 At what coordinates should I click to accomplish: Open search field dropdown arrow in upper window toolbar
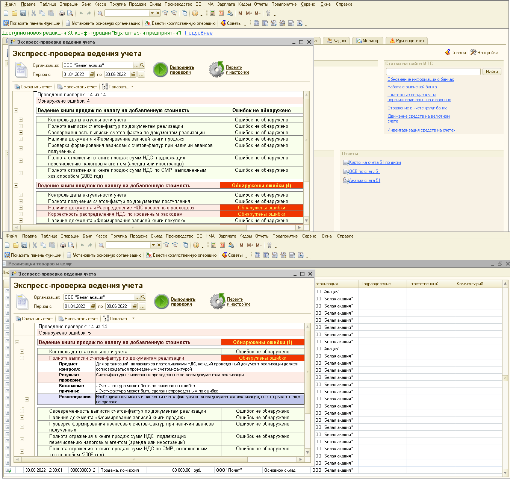click(x=152, y=13)
